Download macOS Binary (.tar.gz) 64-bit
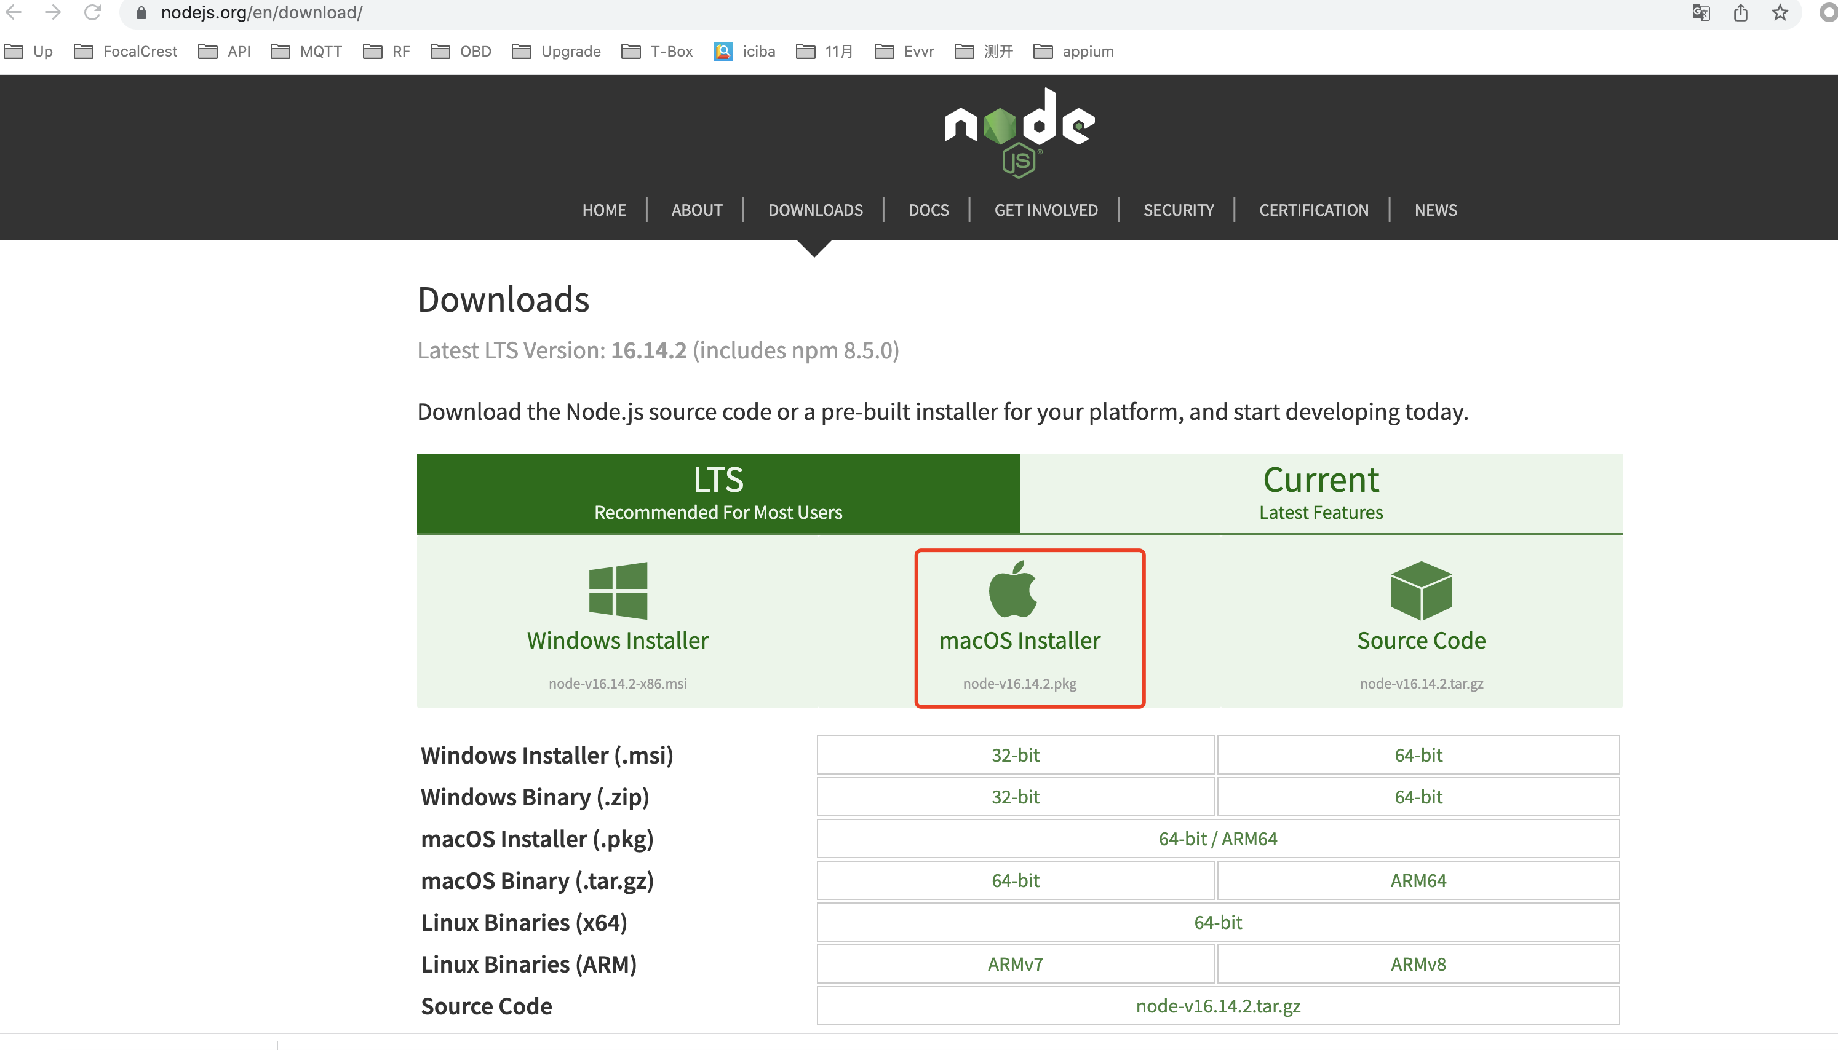 [1015, 880]
